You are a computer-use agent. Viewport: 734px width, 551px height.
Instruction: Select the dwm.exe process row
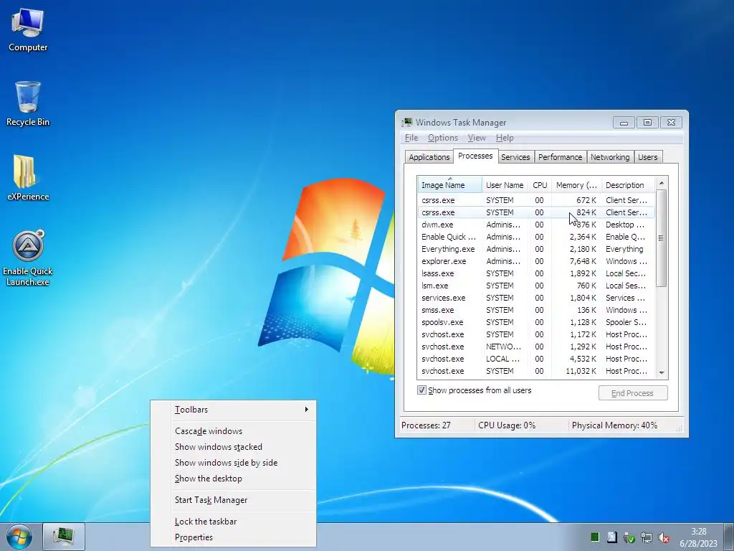pyautogui.click(x=536, y=225)
